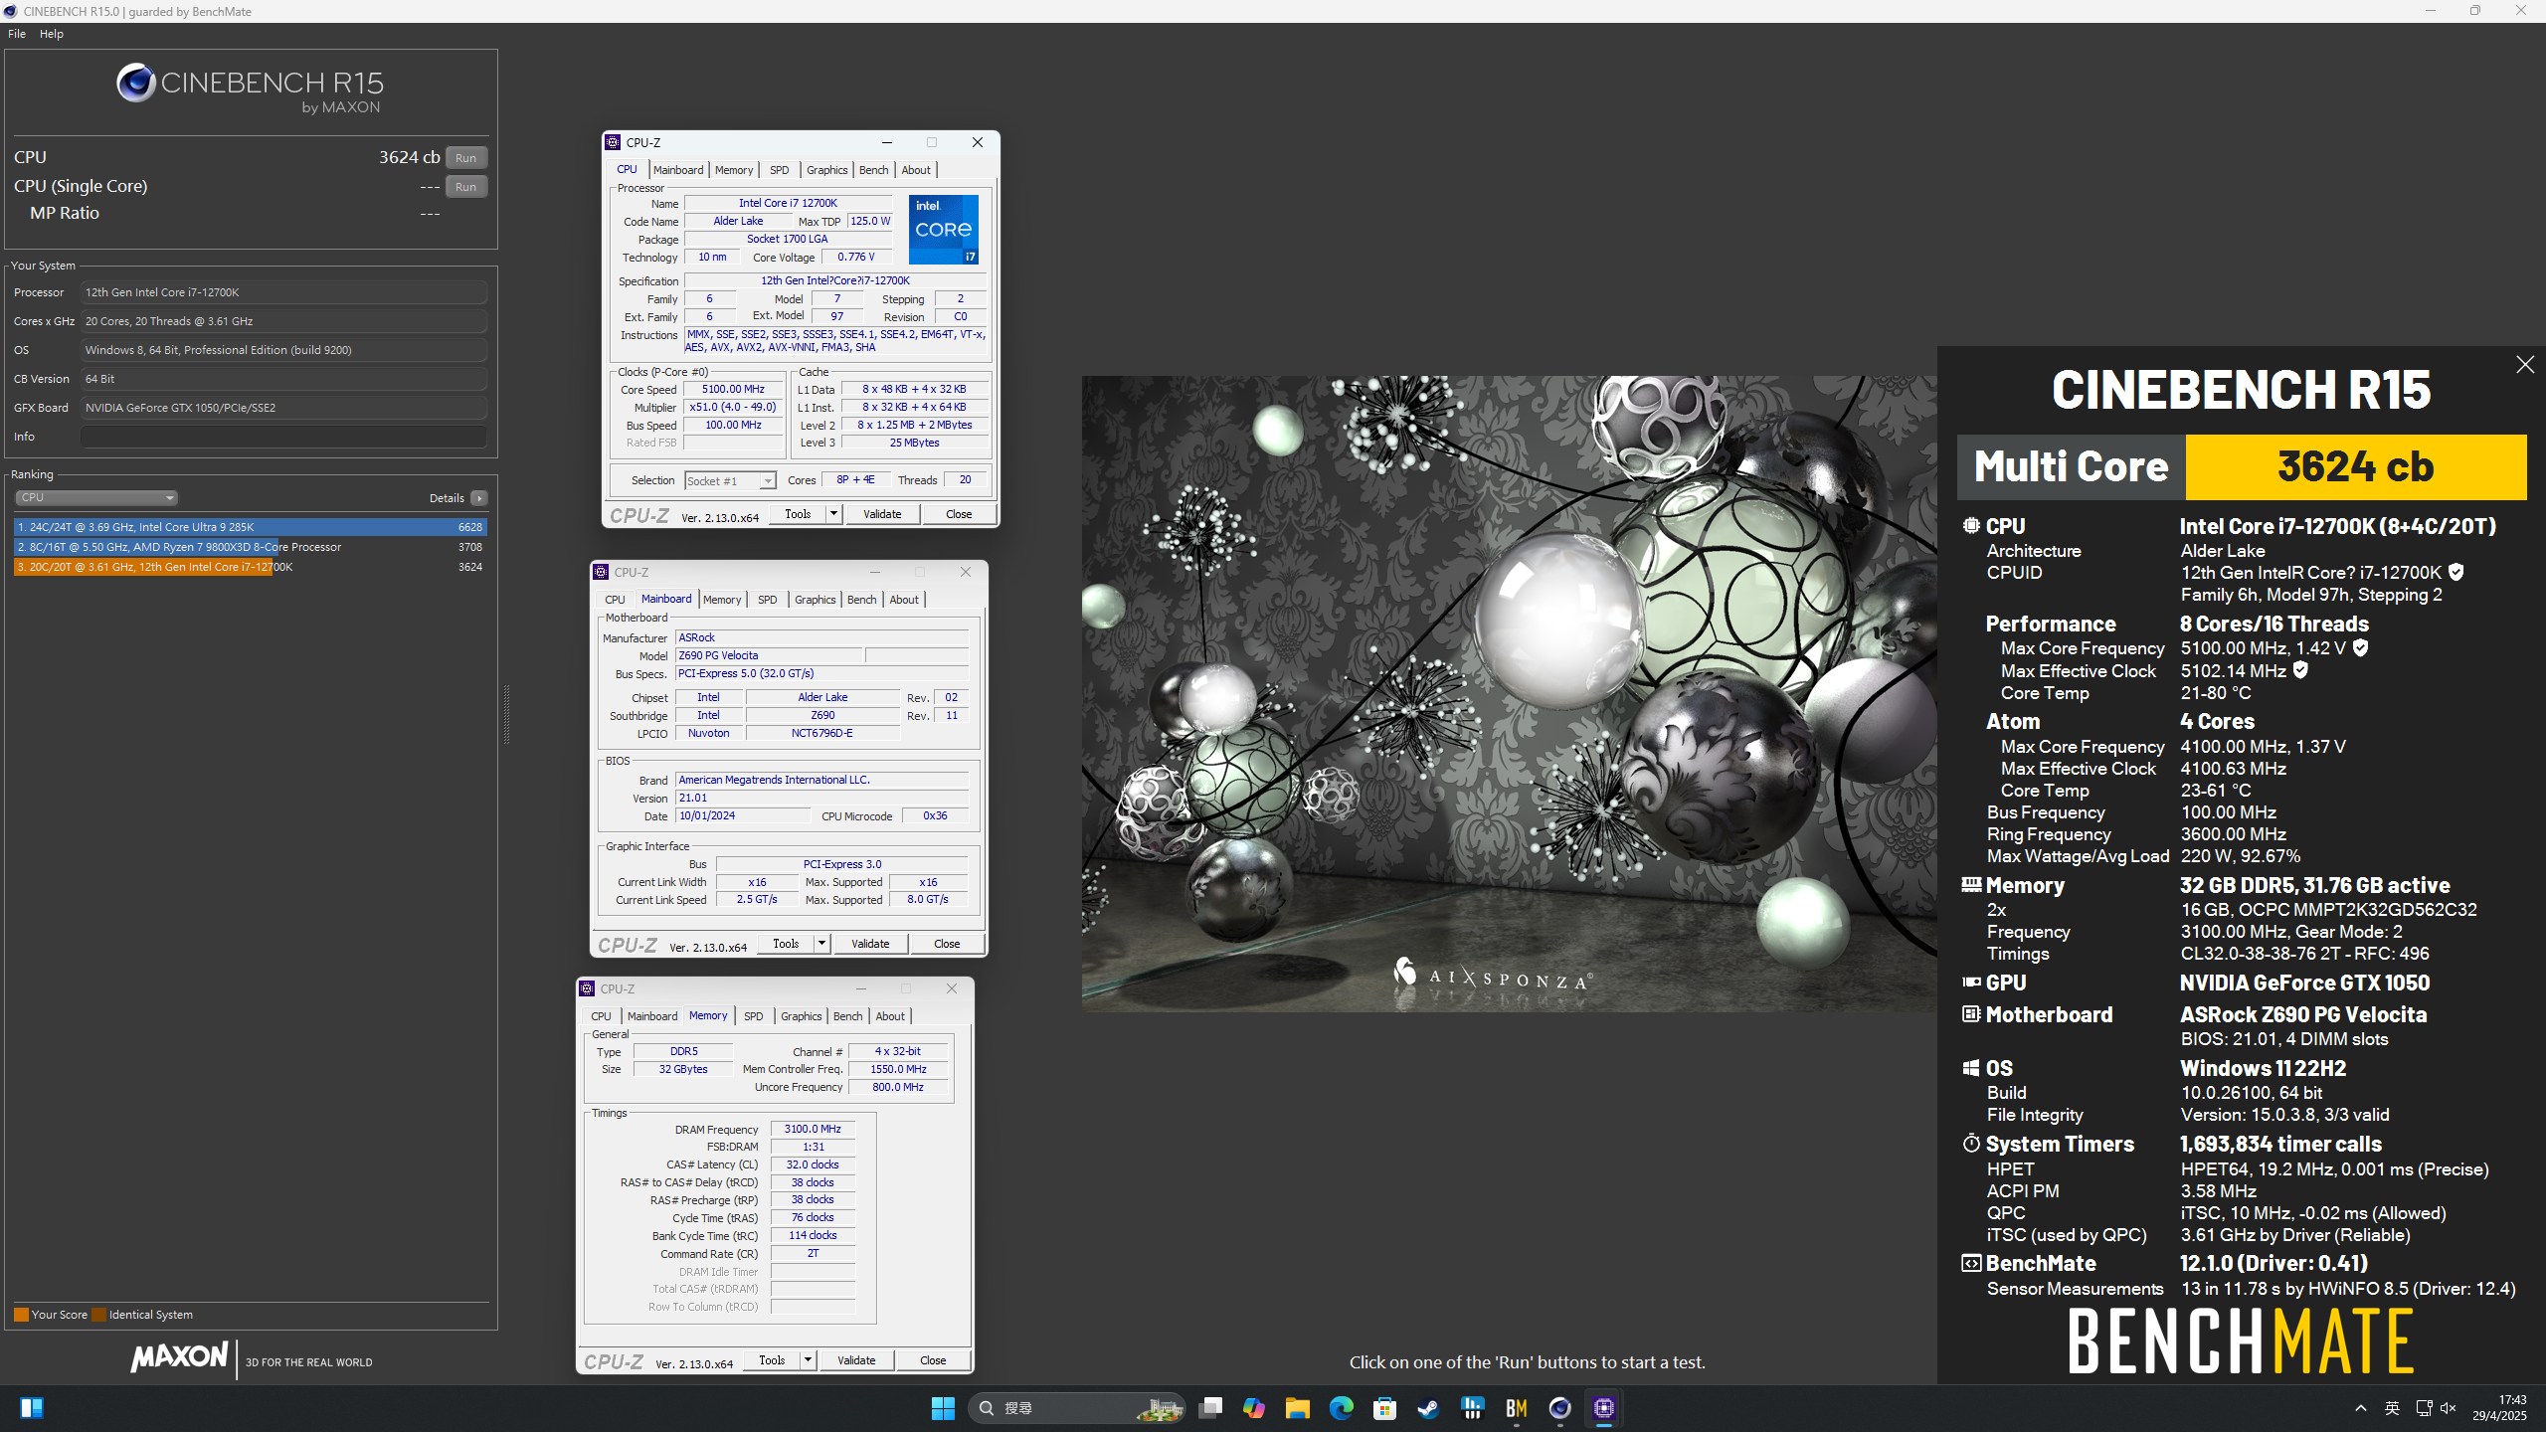The height and width of the screenshot is (1432, 2546).
Task: Show hidden tray icons chevron
Action: (2361, 1408)
